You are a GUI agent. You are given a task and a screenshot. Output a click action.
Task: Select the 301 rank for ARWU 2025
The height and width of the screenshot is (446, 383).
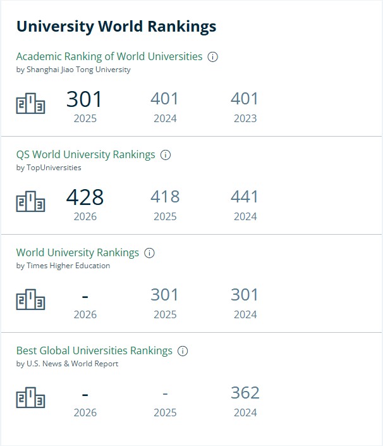tap(84, 99)
